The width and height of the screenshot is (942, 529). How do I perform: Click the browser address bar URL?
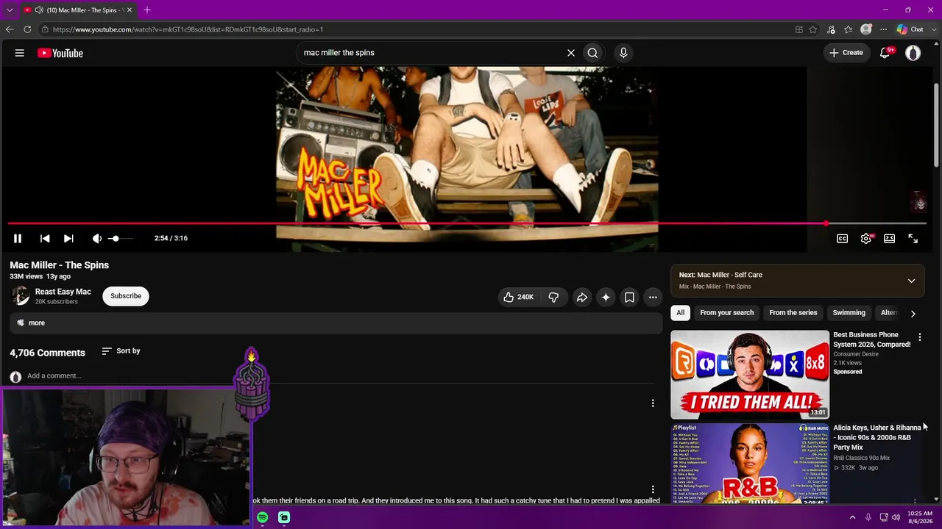[x=188, y=29]
